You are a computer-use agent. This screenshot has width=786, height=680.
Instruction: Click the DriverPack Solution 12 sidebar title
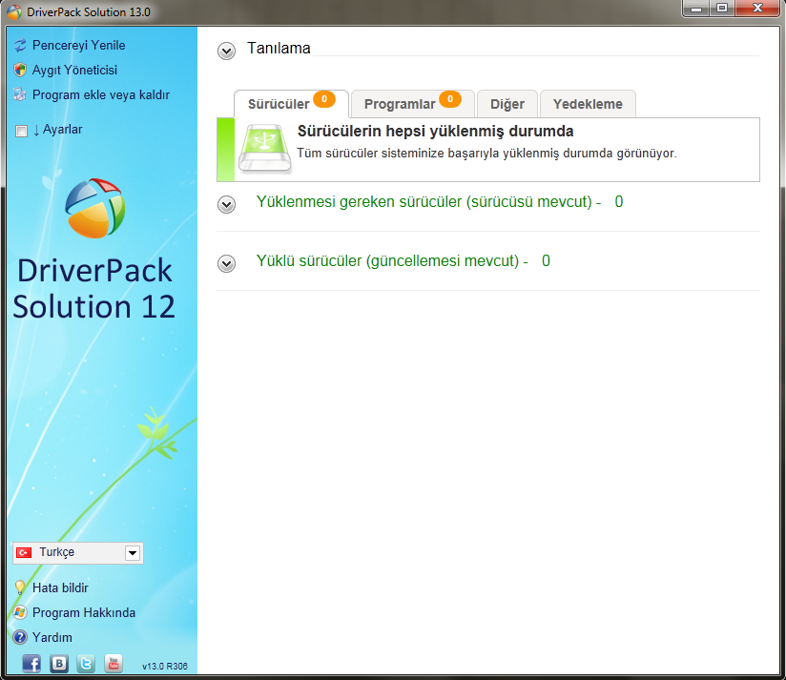click(x=94, y=288)
